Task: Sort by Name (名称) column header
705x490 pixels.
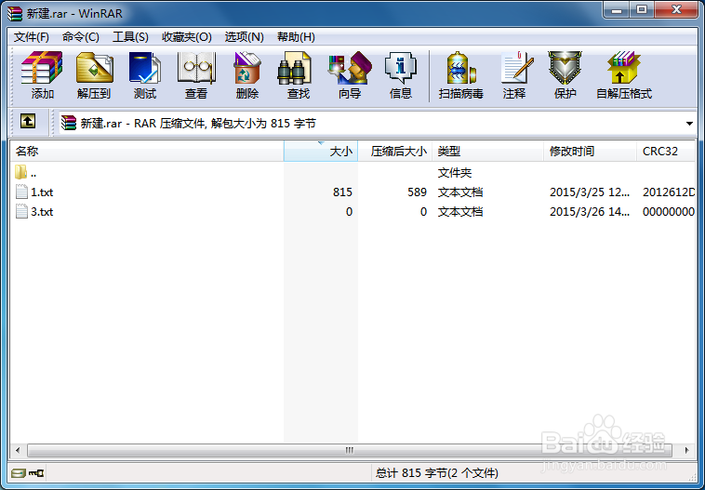Action: tap(147, 151)
